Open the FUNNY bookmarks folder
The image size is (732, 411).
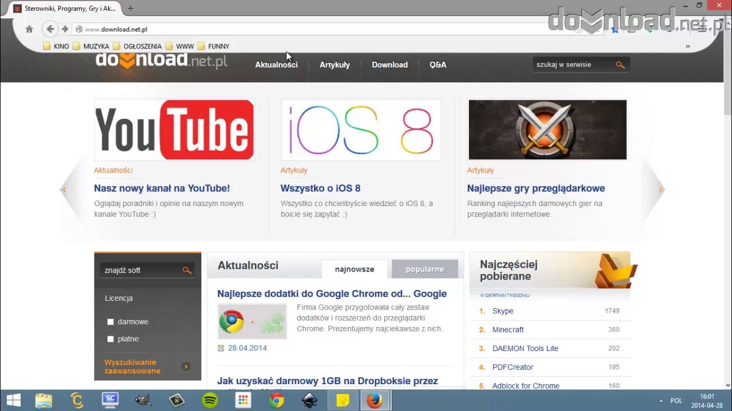[x=213, y=46]
